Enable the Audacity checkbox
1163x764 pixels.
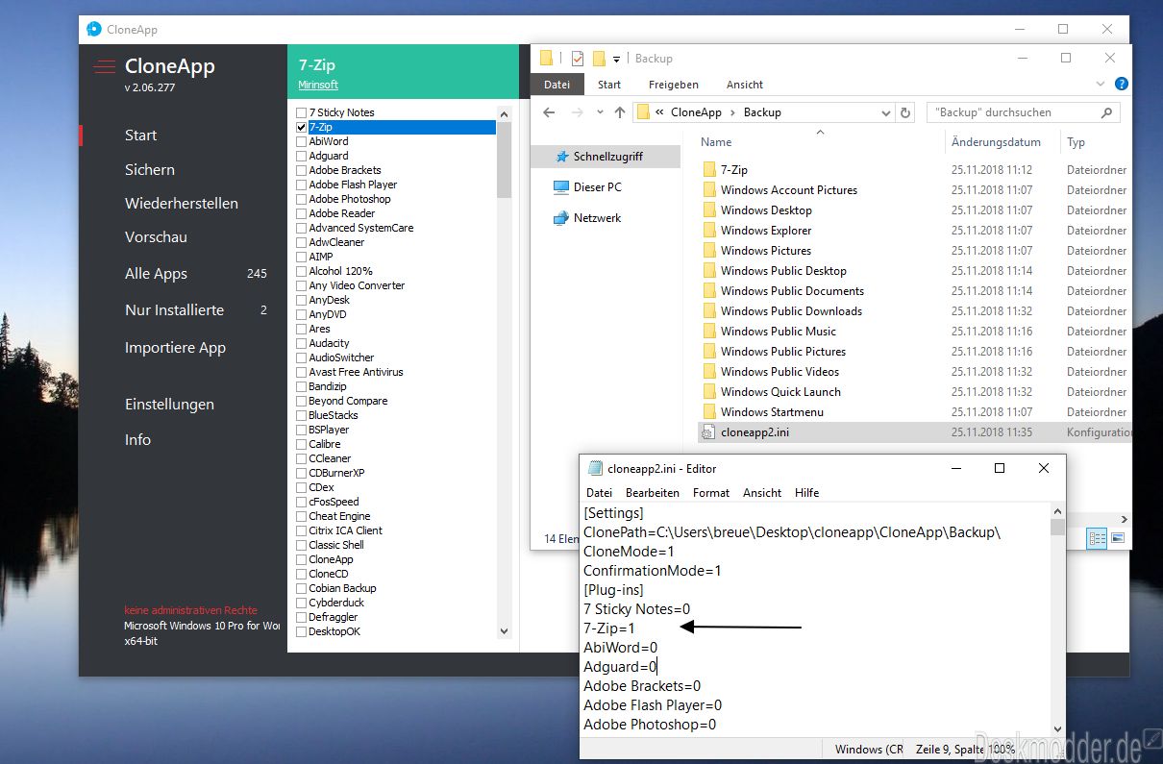pyautogui.click(x=302, y=343)
